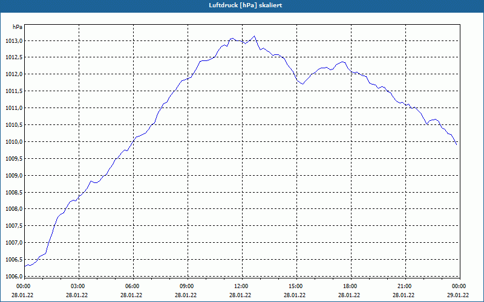Image resolution: width=484 pixels, height=302 pixels.
Task: Click the 12:00 time axis label
Action: tap(241, 286)
